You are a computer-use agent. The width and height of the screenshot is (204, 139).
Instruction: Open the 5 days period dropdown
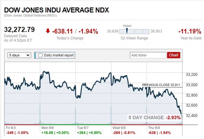point(19,55)
